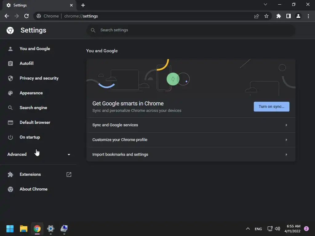Click the browser forward arrow
Viewport: 315px width, 236px height.
(x=17, y=16)
